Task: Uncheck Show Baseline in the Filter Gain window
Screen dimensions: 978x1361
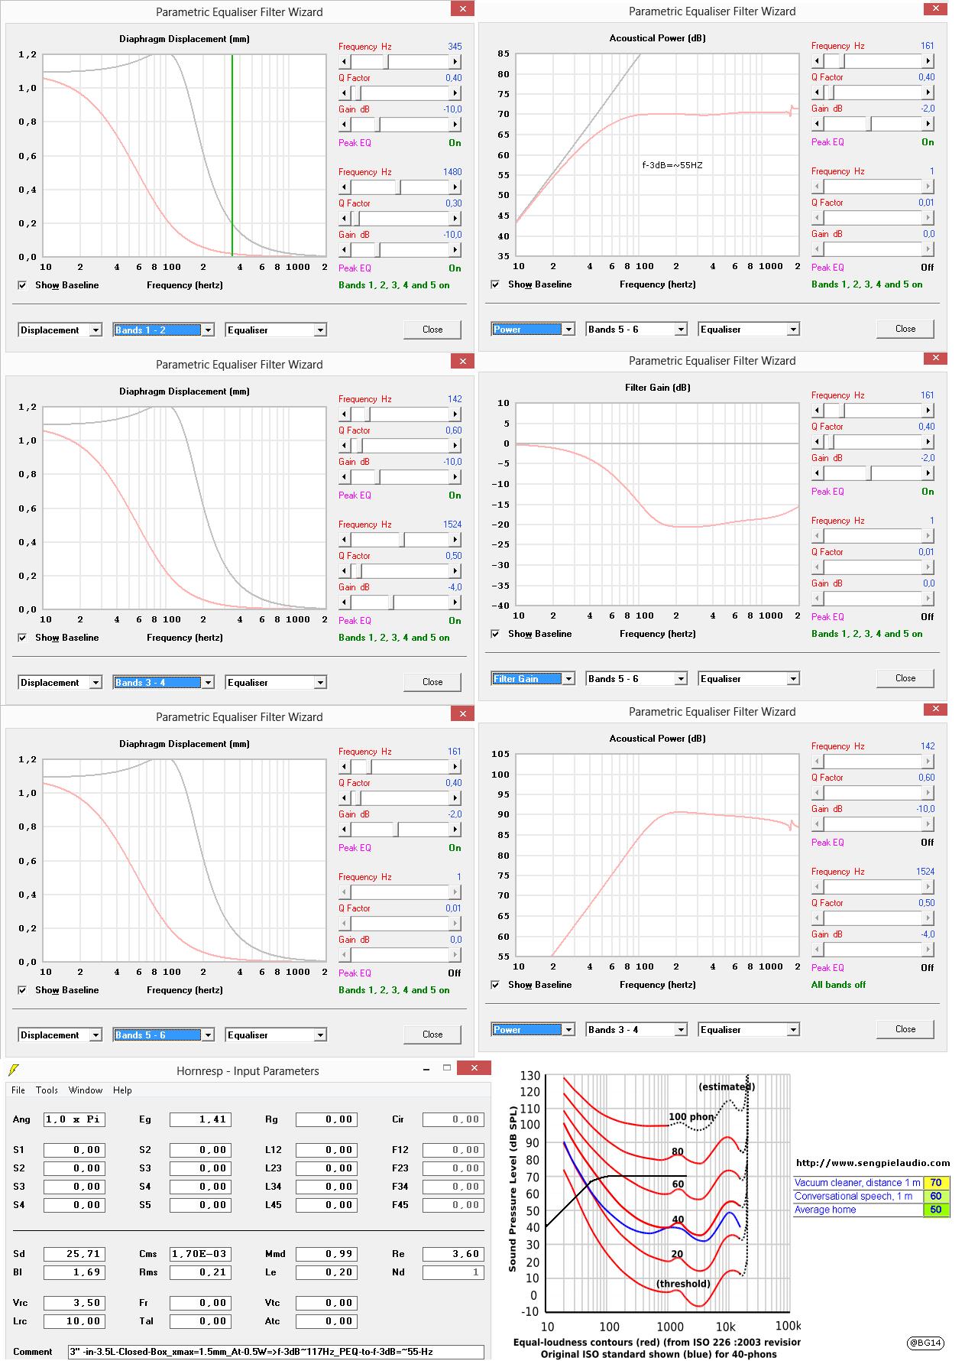Action: [496, 634]
